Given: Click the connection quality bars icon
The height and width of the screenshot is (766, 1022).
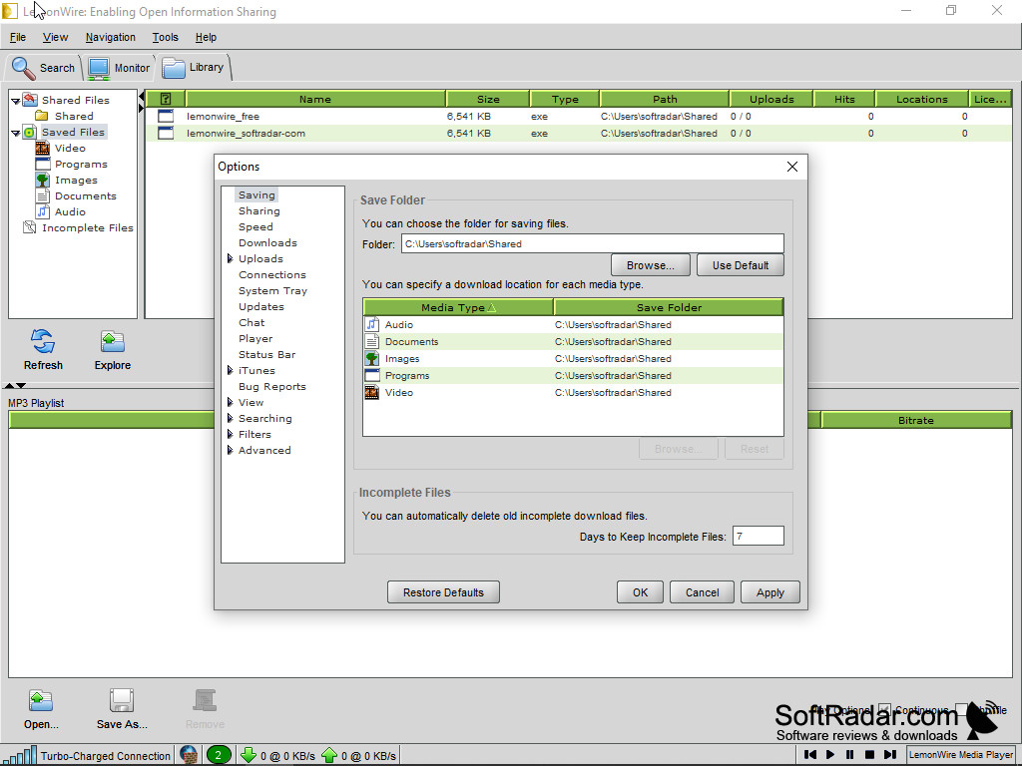Looking at the screenshot, I should pyautogui.click(x=22, y=756).
